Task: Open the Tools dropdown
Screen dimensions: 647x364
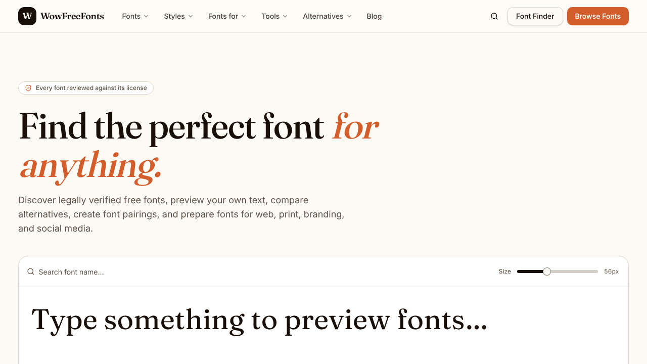Action: (x=274, y=16)
